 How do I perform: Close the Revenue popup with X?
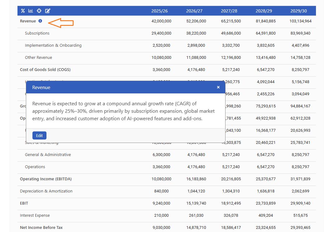coord(218,87)
